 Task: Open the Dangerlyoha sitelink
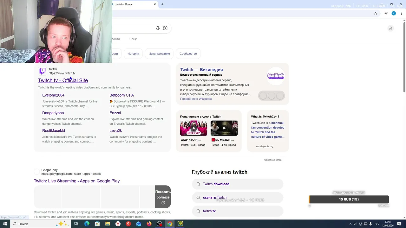pyautogui.click(x=53, y=113)
